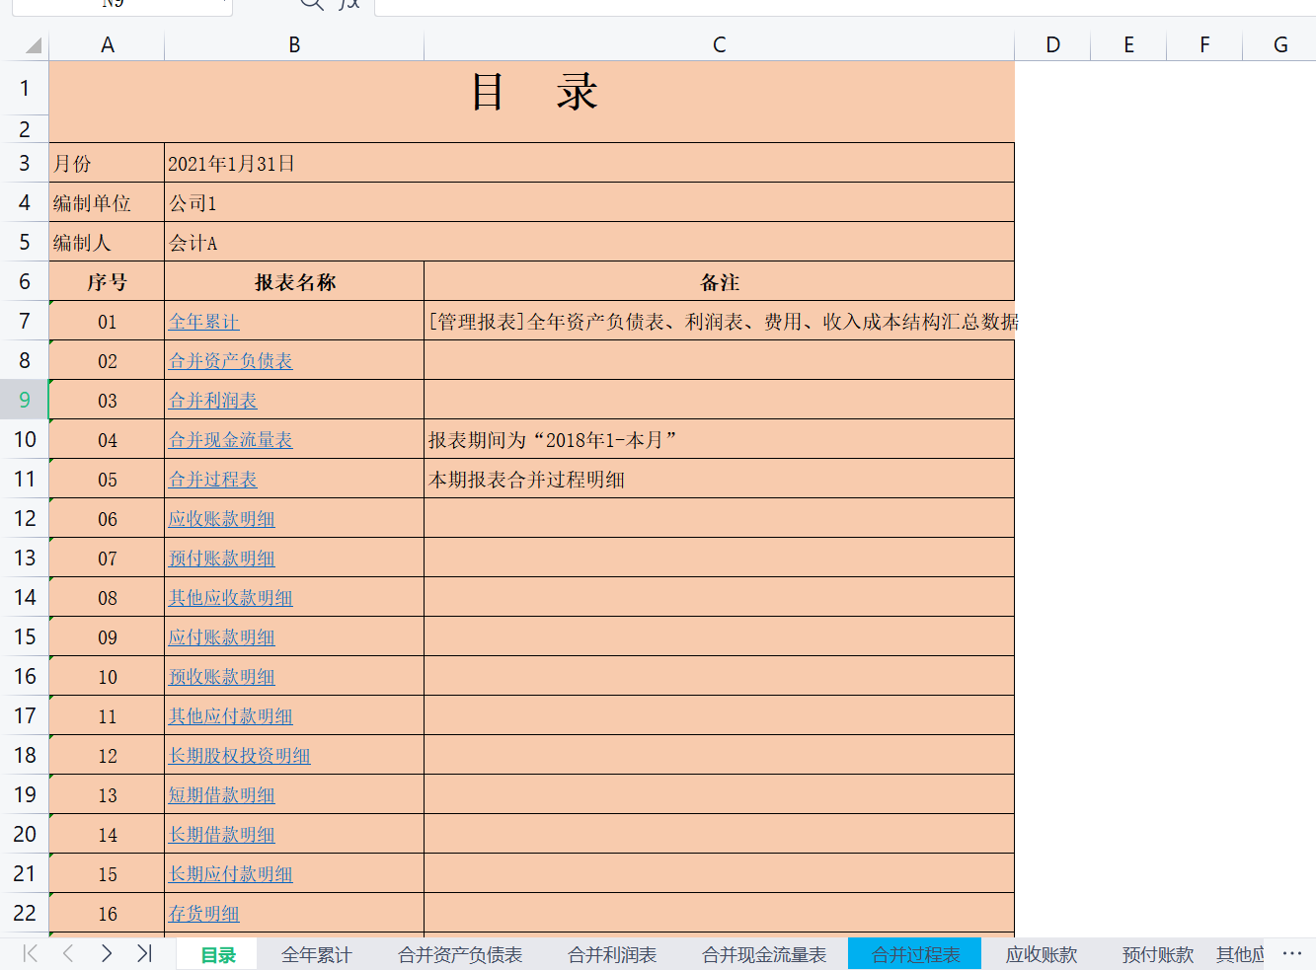This screenshot has height=970, width=1316.
Task: Jump to the last sheet tab arrow
Action: pyautogui.click(x=144, y=954)
